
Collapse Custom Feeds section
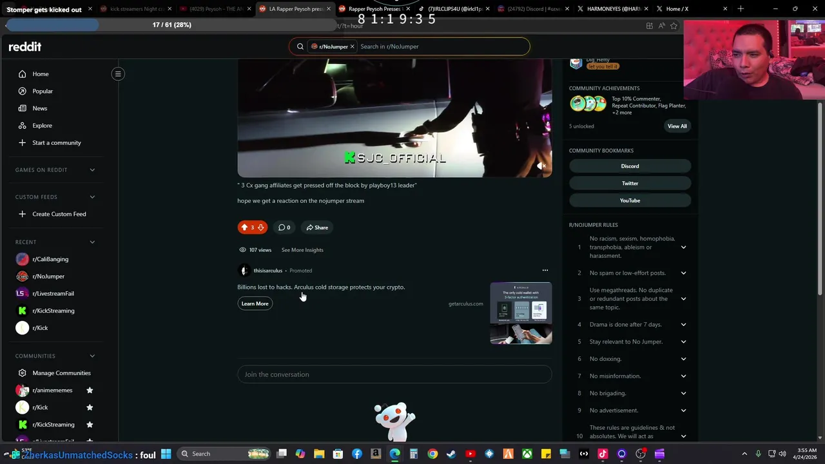click(92, 197)
